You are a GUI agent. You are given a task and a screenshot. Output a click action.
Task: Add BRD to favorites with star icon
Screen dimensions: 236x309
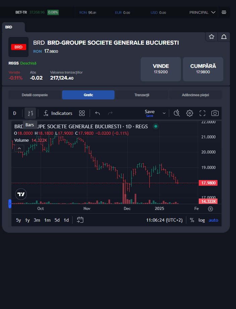click(211, 37)
